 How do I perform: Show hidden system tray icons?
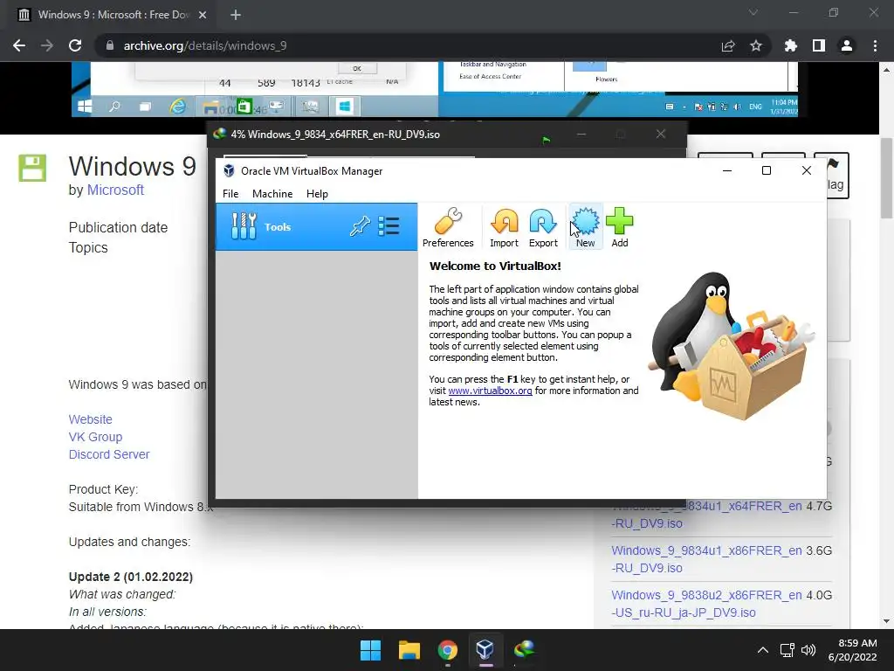point(762,650)
